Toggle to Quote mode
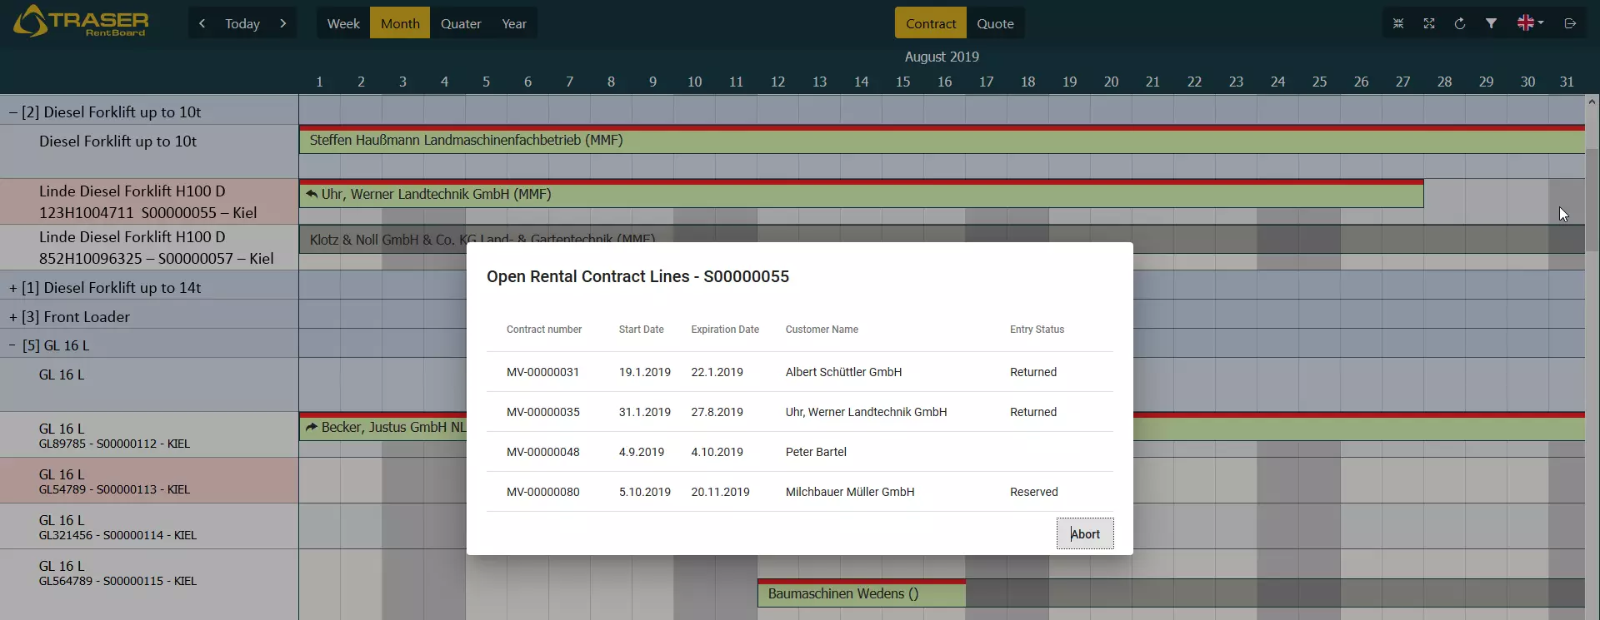Image resolution: width=1600 pixels, height=620 pixels. pos(995,23)
